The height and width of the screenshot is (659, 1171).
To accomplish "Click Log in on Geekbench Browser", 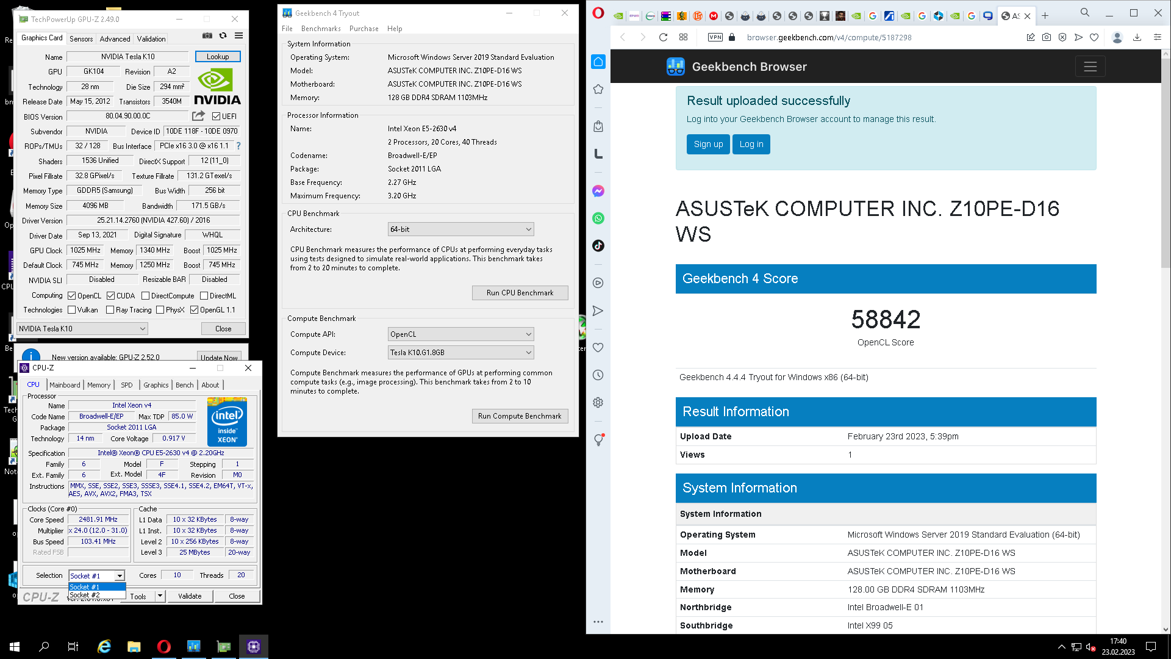I will 751,145.
